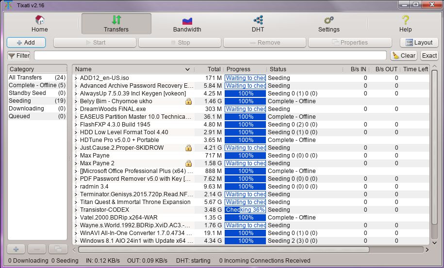
Task: Select the Seeding category
Action: (x=37, y=101)
